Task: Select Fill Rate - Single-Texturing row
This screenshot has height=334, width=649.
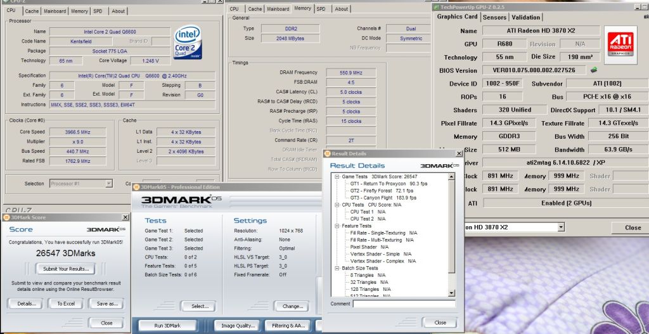Action: coord(383,233)
